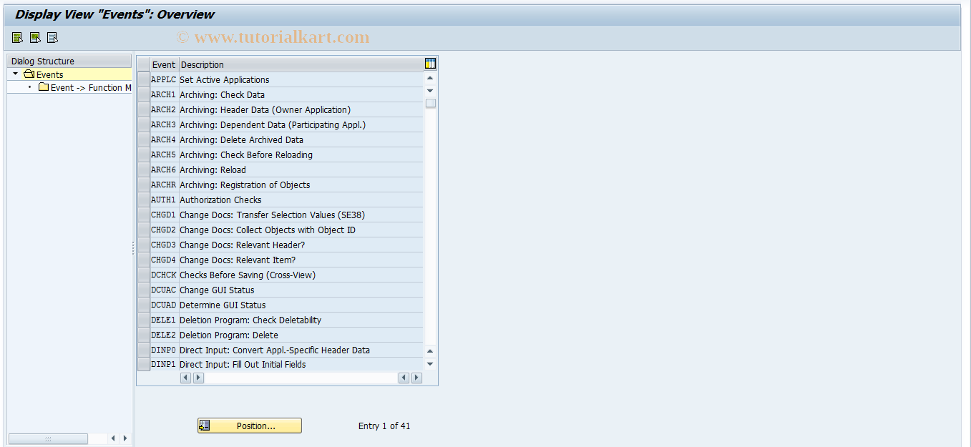Click the DELE2 event code cell
The width and height of the screenshot is (971, 447).
pyautogui.click(x=164, y=335)
